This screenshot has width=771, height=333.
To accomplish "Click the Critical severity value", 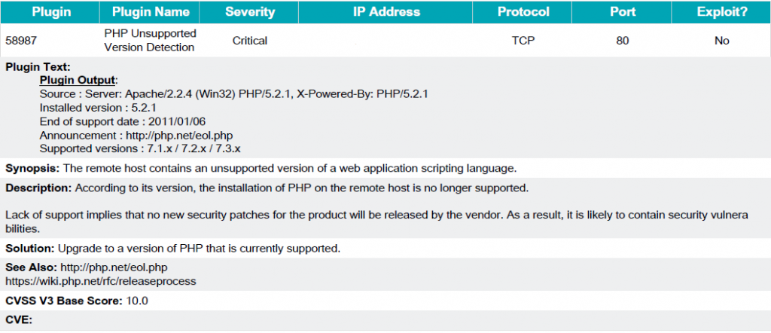I will (250, 41).
